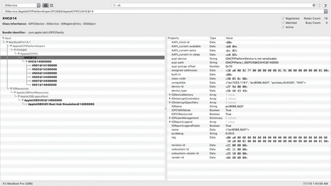The image size is (331, 186).
Task: Collapse the AppleUSBXHCI@14000000 node
Action: (x=23, y=100)
